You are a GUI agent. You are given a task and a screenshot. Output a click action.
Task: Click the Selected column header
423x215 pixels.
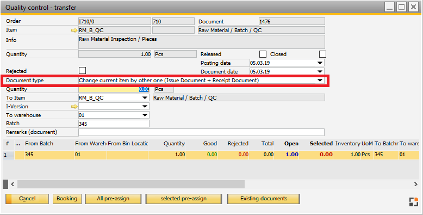coord(316,144)
